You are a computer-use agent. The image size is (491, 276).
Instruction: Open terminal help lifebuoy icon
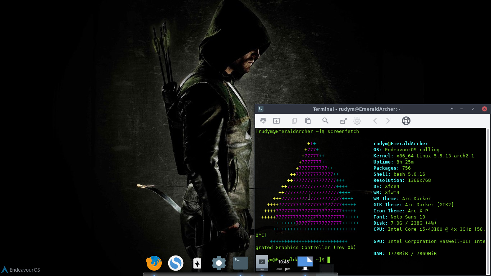(x=406, y=121)
